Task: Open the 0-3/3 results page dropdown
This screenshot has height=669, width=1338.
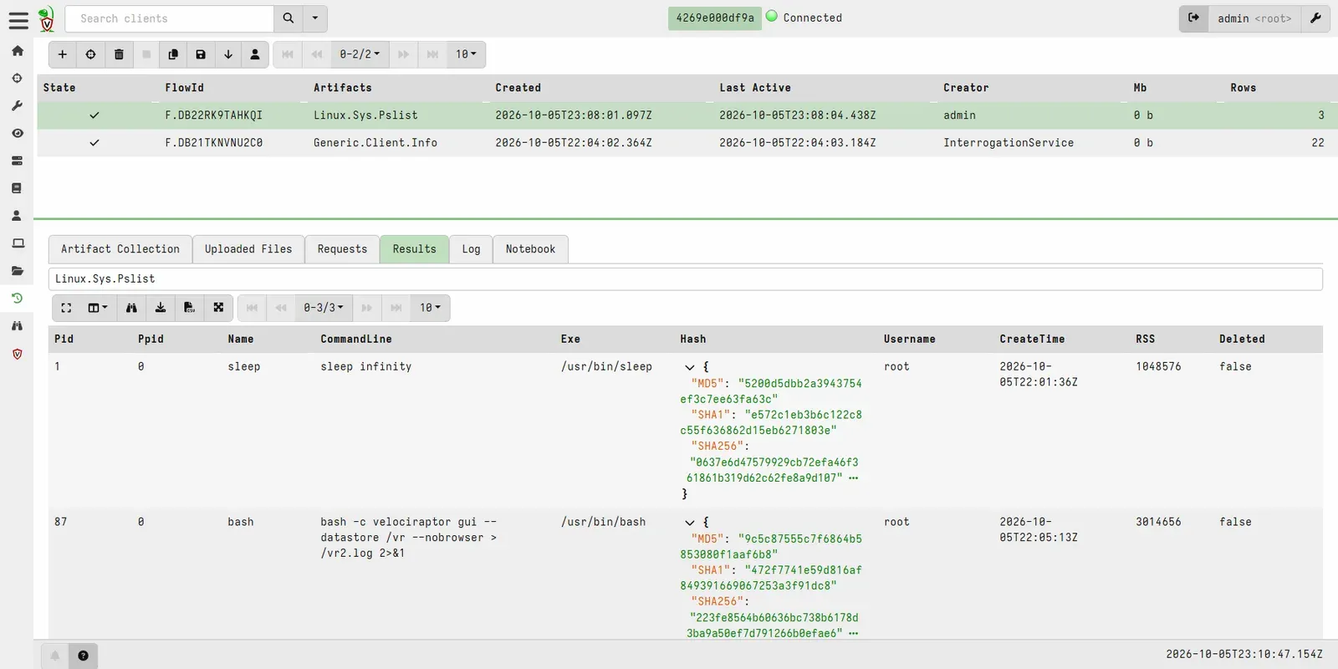Action: coord(324,308)
